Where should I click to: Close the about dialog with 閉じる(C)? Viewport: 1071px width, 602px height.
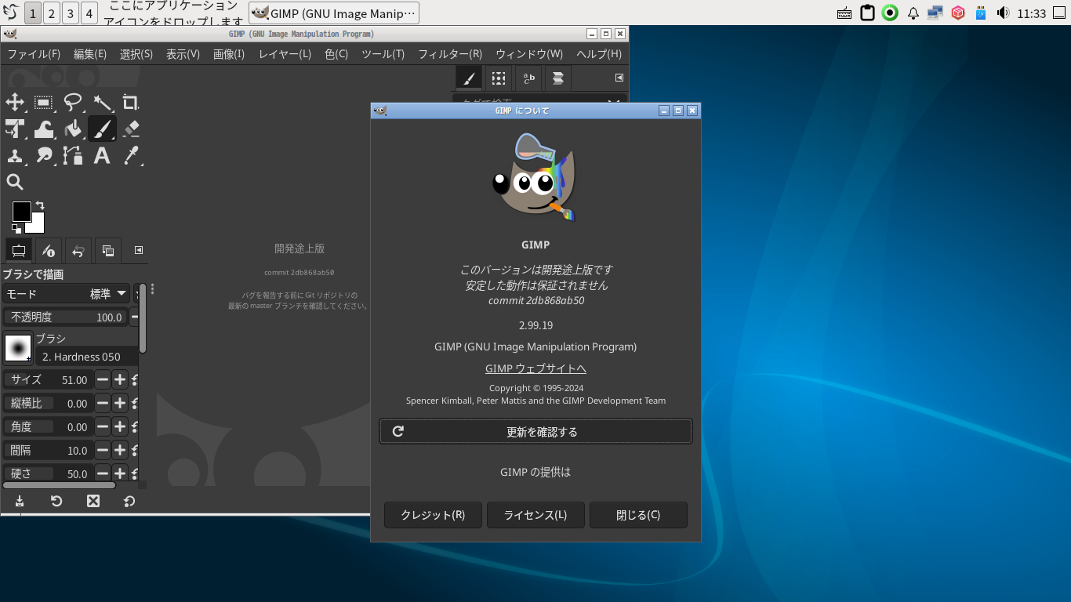(638, 515)
